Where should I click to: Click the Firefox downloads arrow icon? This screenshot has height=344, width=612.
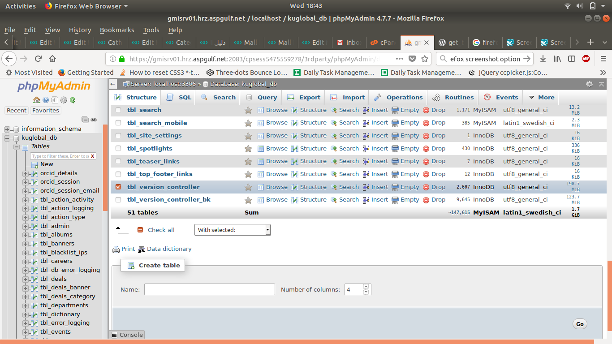point(543,59)
